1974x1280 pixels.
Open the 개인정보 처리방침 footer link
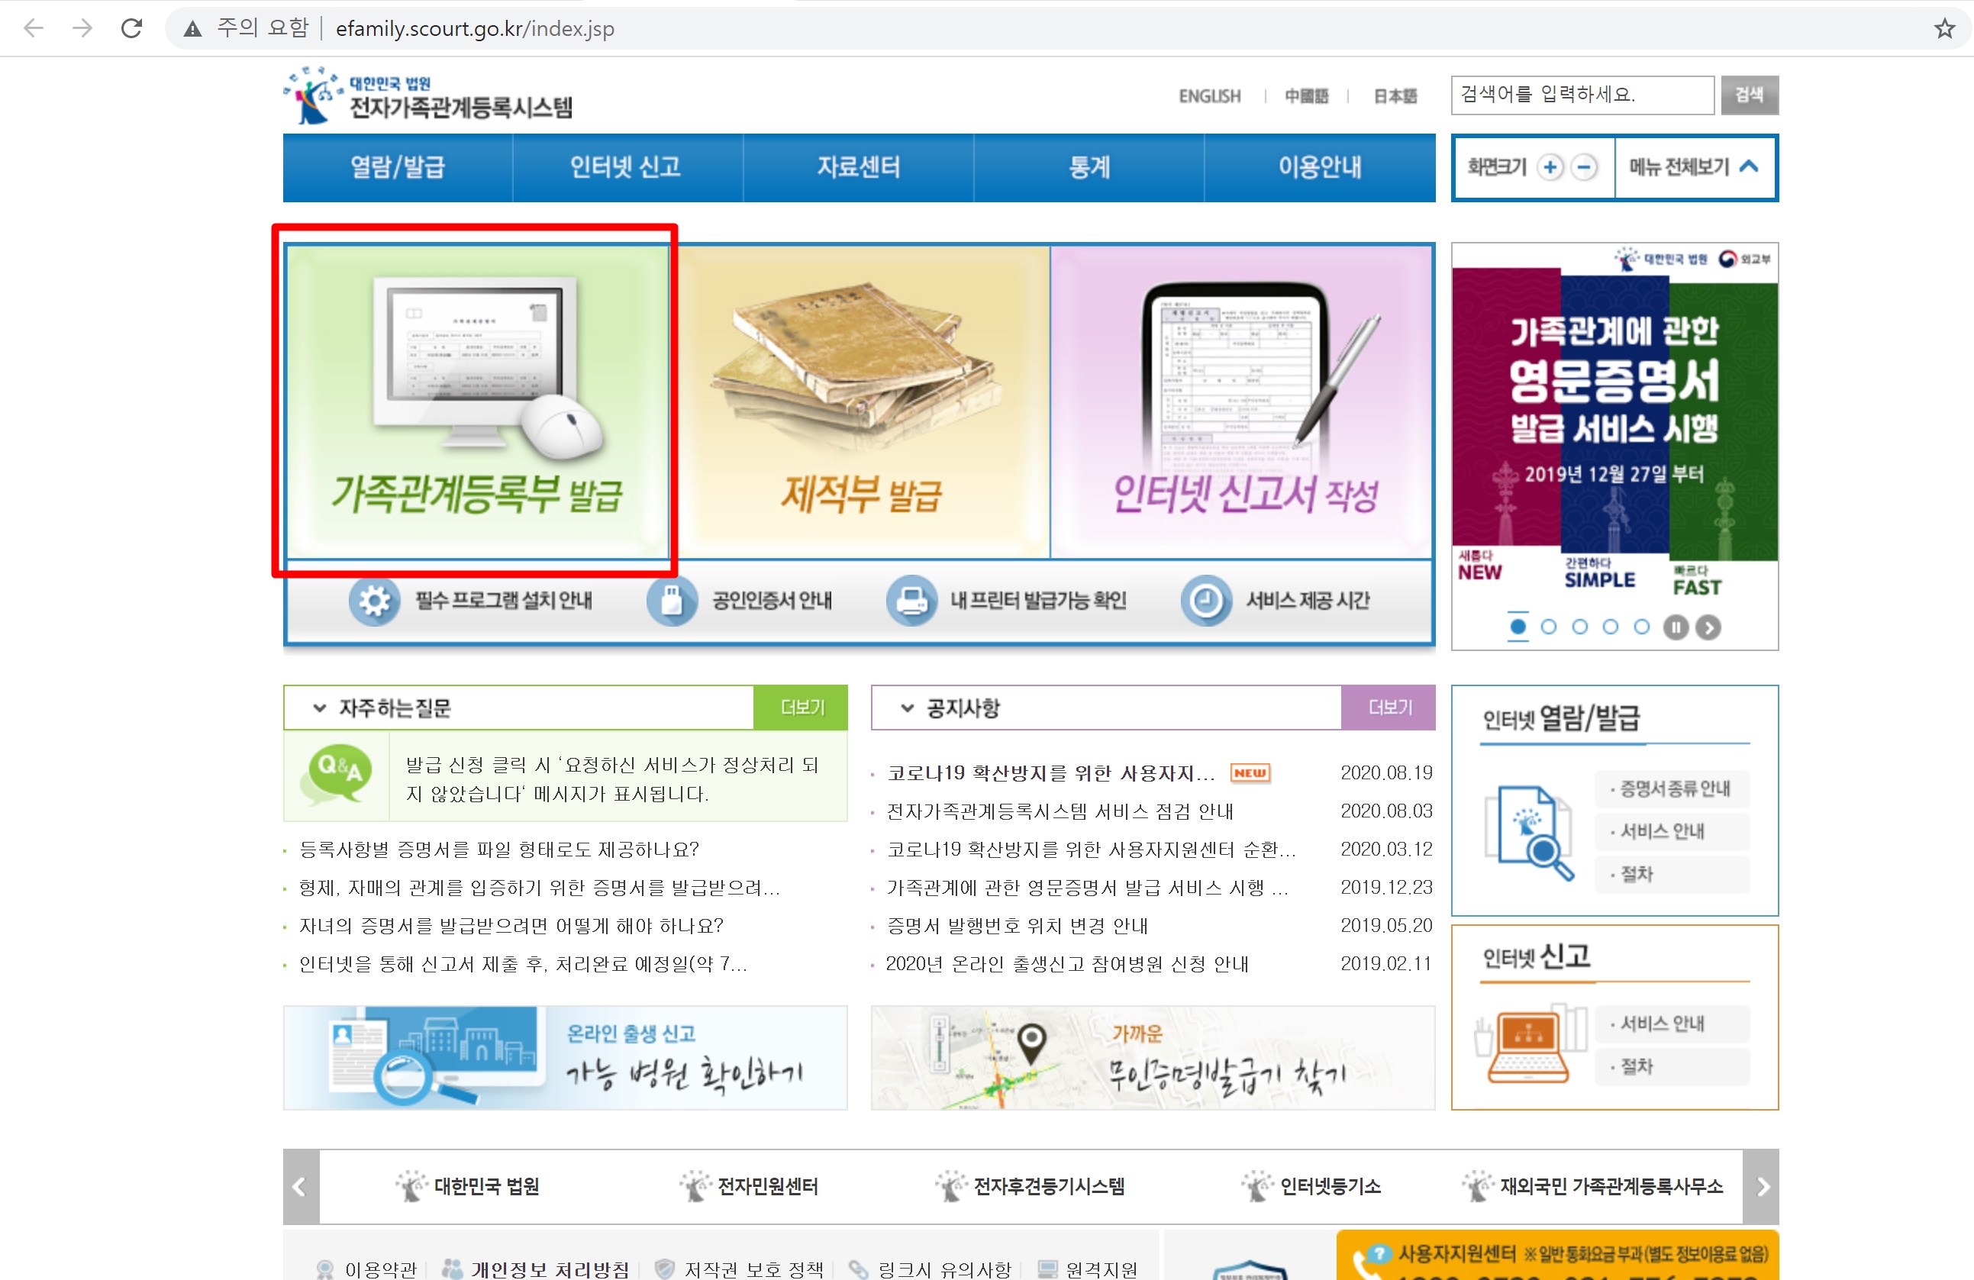[x=536, y=1269]
